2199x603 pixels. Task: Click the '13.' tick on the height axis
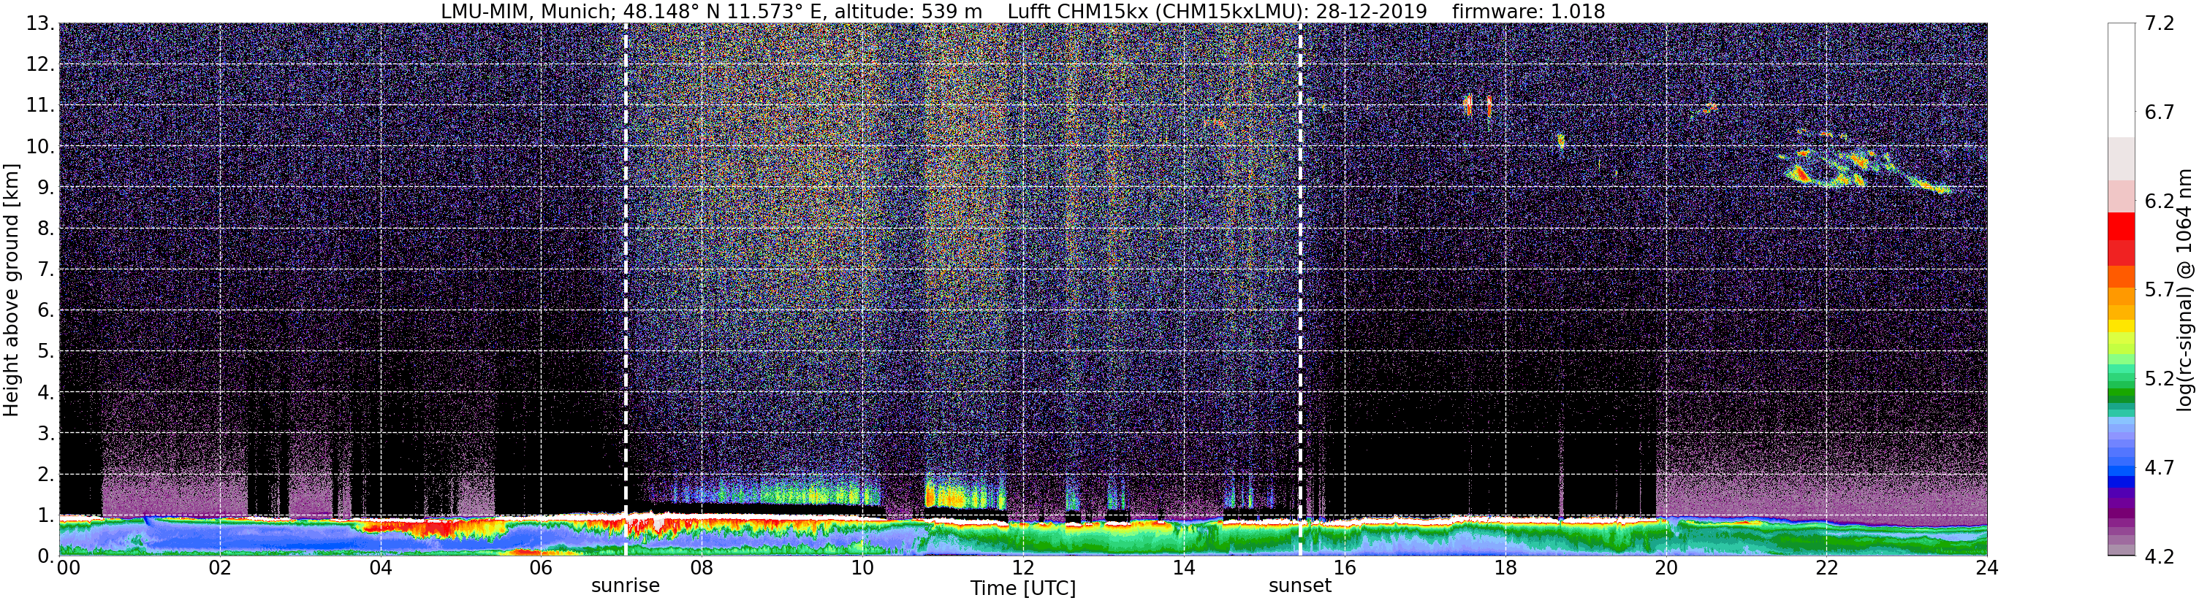(x=40, y=23)
